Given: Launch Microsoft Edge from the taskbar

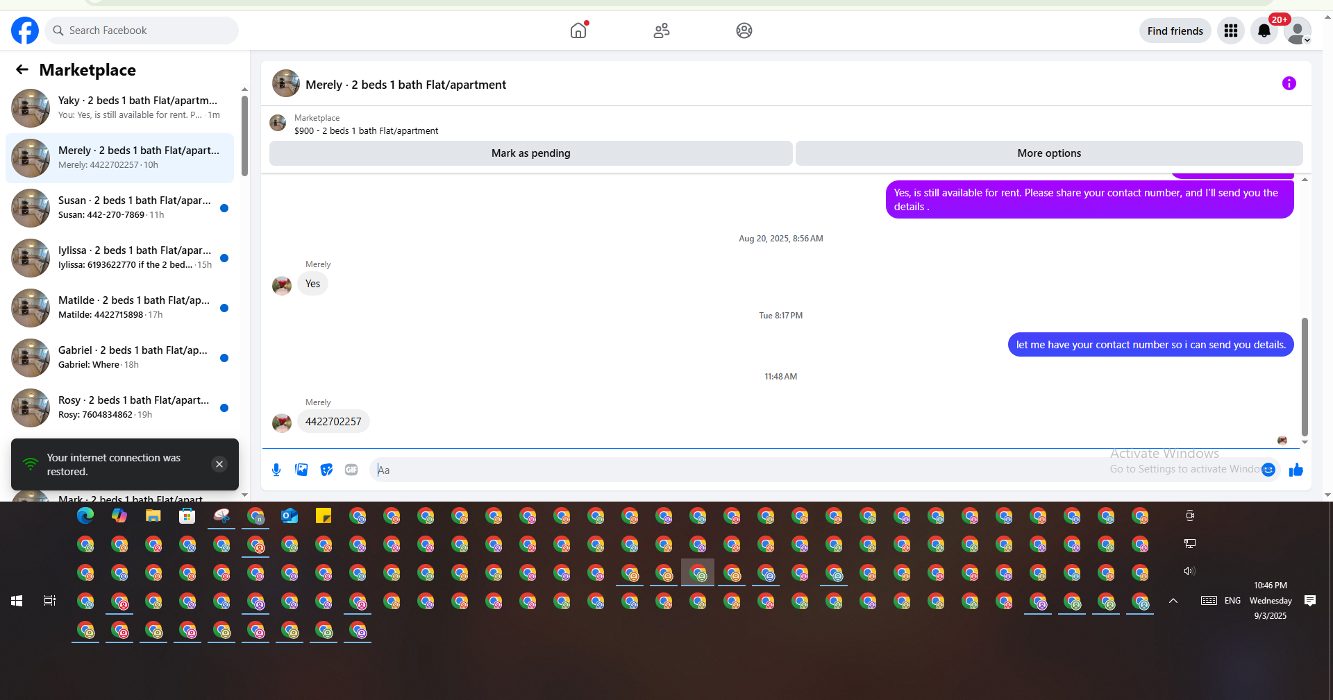Looking at the screenshot, I should [x=85, y=516].
